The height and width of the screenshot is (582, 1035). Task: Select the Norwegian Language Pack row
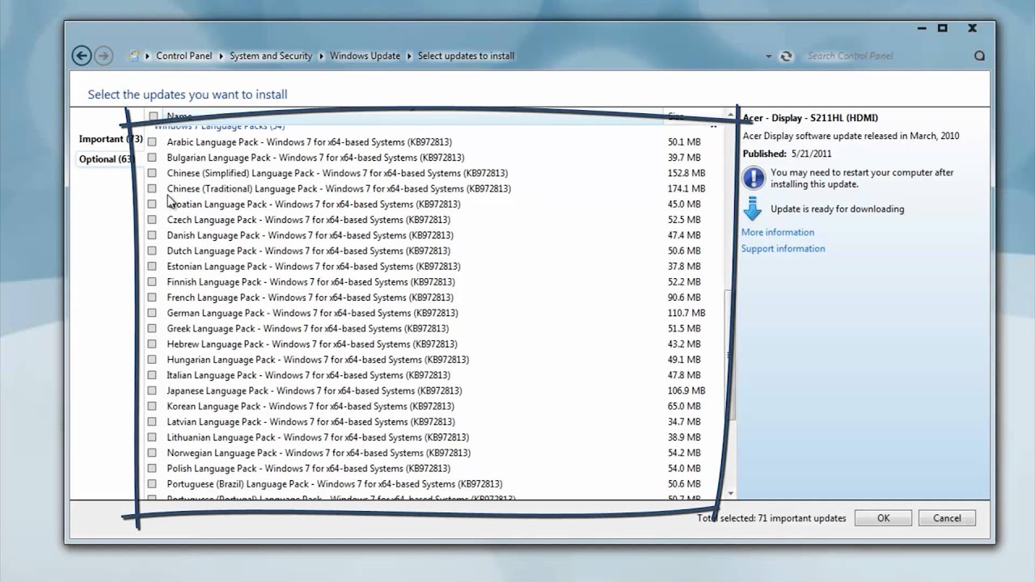435,453
